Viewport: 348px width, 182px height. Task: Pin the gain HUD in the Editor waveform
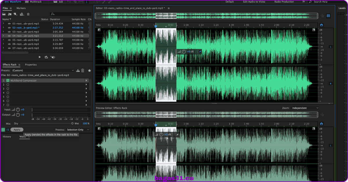pyautogui.click(x=200, y=52)
